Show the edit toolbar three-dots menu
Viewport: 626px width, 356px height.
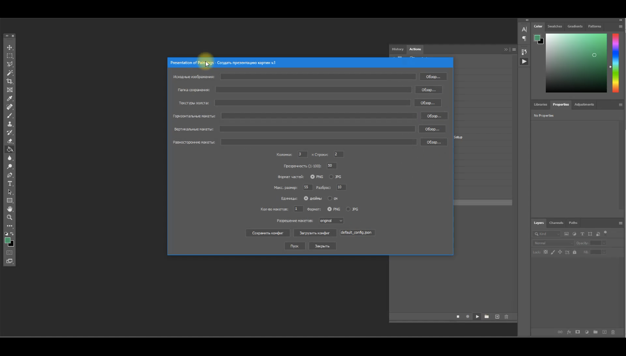(x=10, y=226)
